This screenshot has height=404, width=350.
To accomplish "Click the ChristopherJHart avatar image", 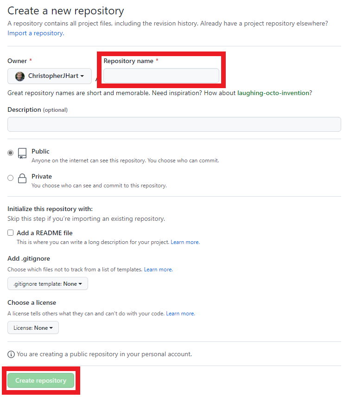I will click(x=20, y=76).
